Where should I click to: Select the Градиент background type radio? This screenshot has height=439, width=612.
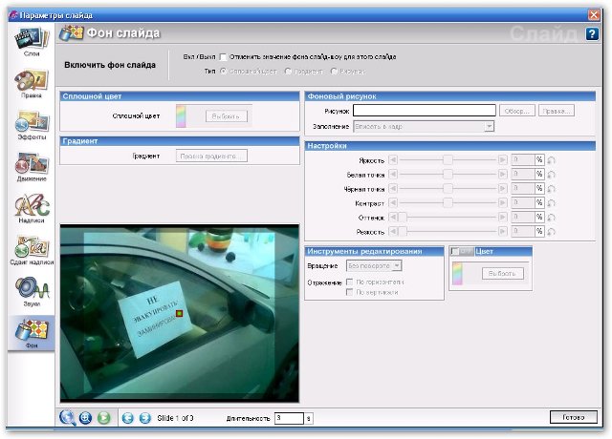coord(289,71)
